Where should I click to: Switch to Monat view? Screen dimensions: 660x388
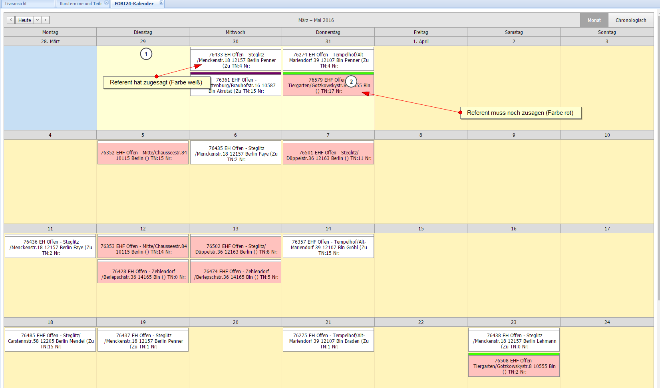pos(594,20)
